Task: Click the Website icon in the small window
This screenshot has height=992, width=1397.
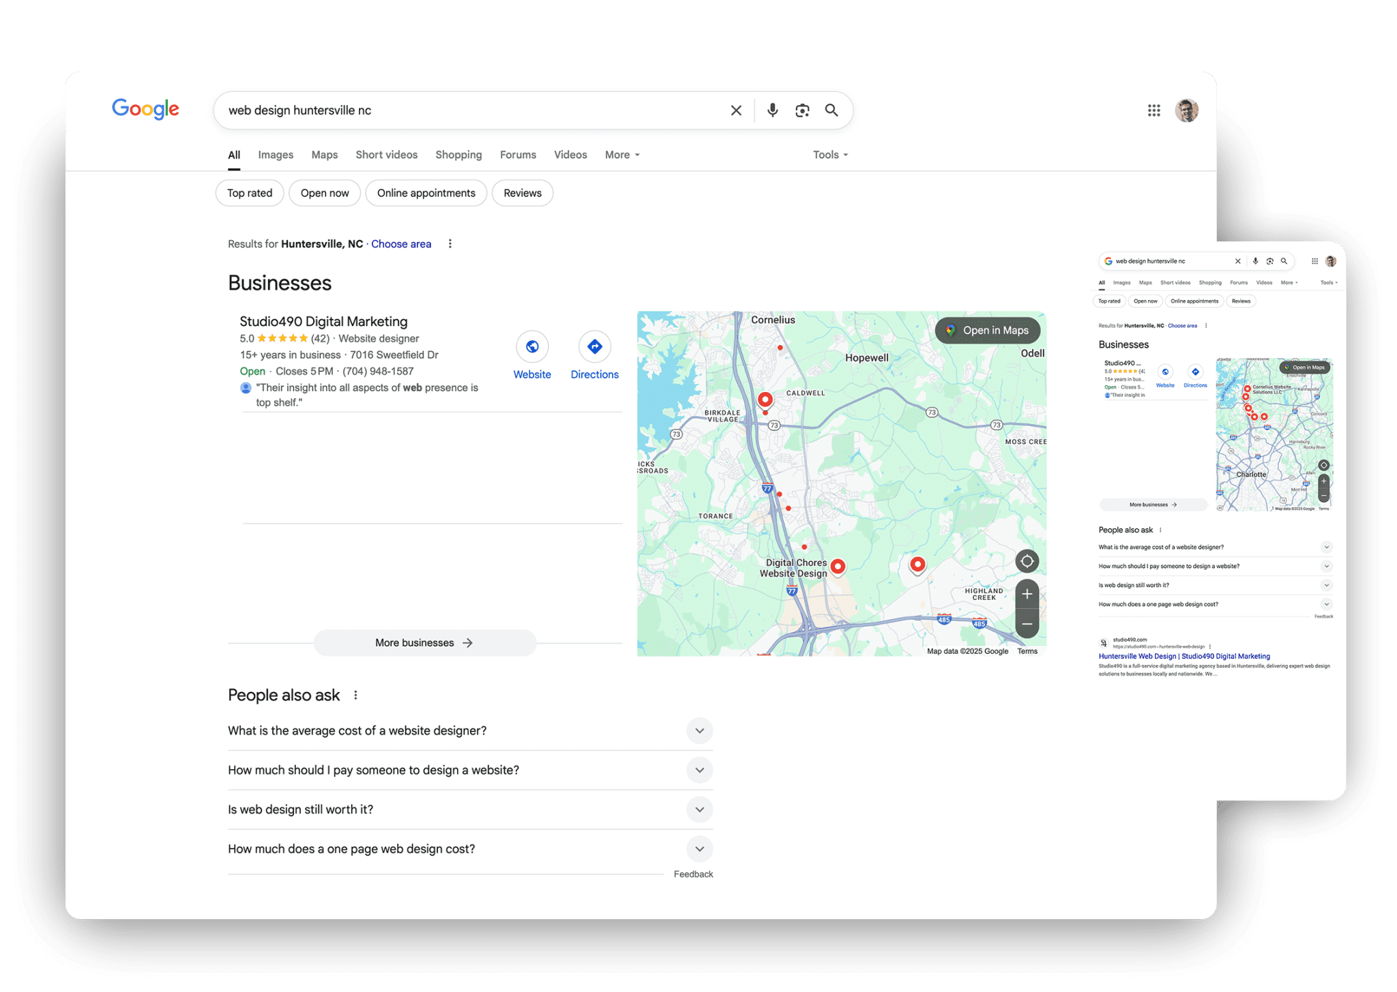Action: 1165,372
